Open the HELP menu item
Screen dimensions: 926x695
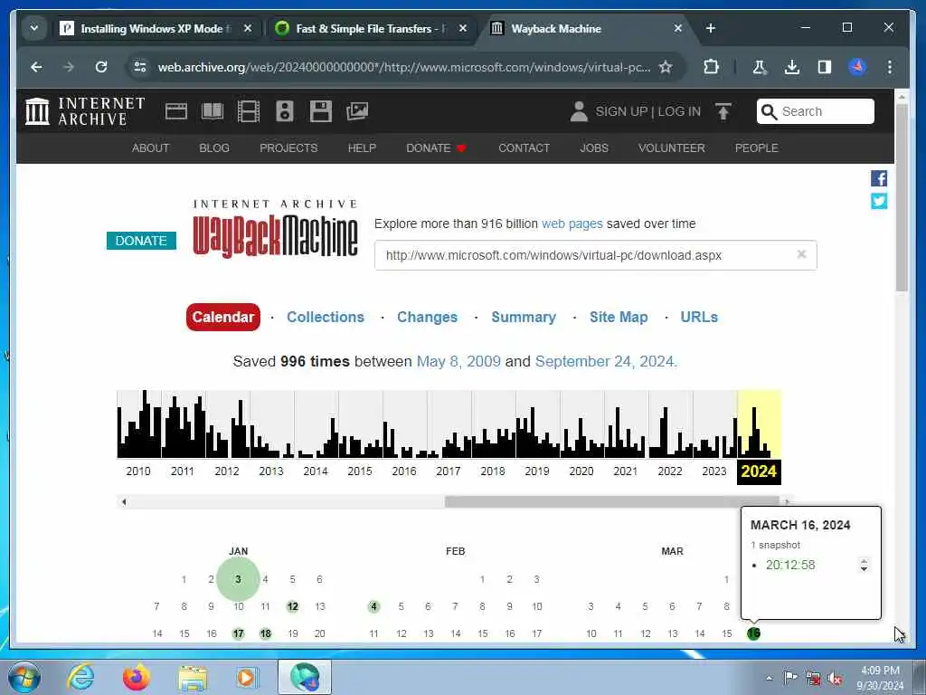pos(362,148)
